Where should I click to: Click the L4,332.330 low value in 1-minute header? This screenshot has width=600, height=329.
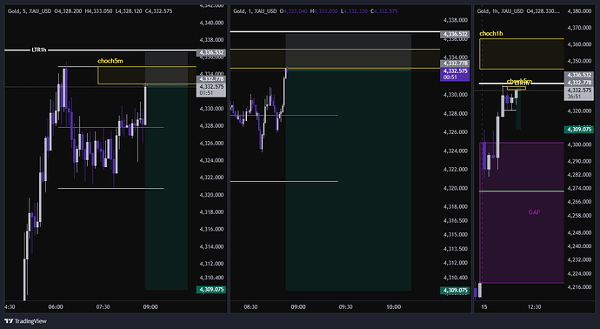coord(354,11)
